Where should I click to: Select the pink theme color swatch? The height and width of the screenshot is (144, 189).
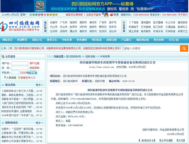(x=45, y=15)
